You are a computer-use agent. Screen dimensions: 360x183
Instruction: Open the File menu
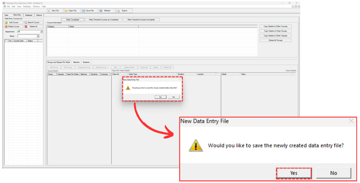coord(8,6)
